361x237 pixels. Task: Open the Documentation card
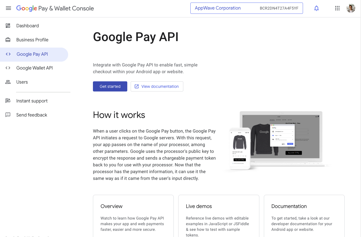point(304,216)
